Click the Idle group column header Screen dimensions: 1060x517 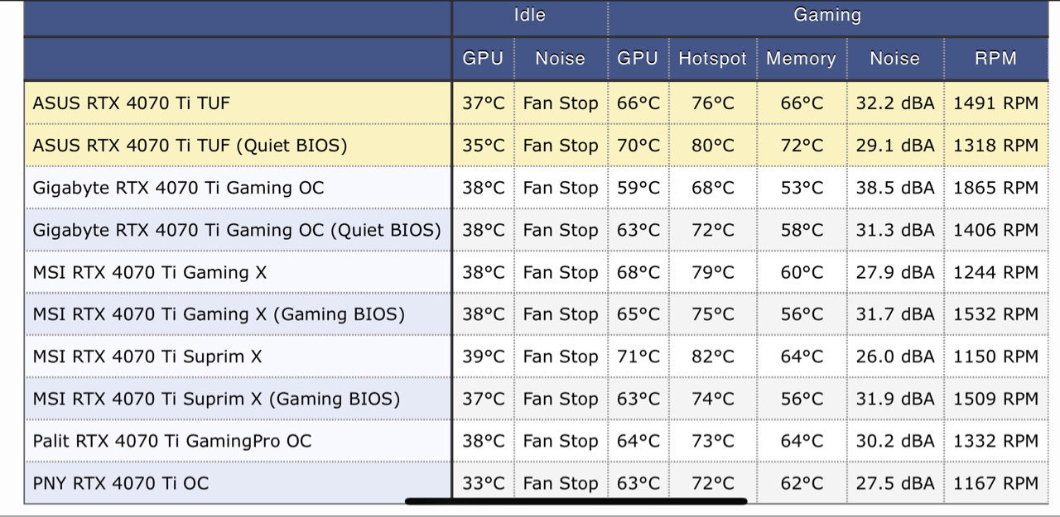click(x=529, y=15)
